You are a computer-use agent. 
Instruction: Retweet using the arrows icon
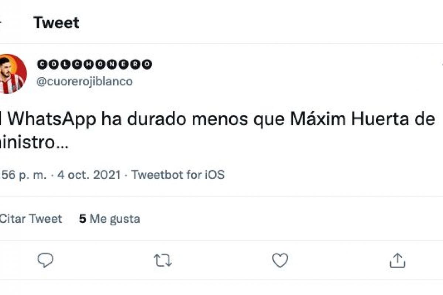163,260
